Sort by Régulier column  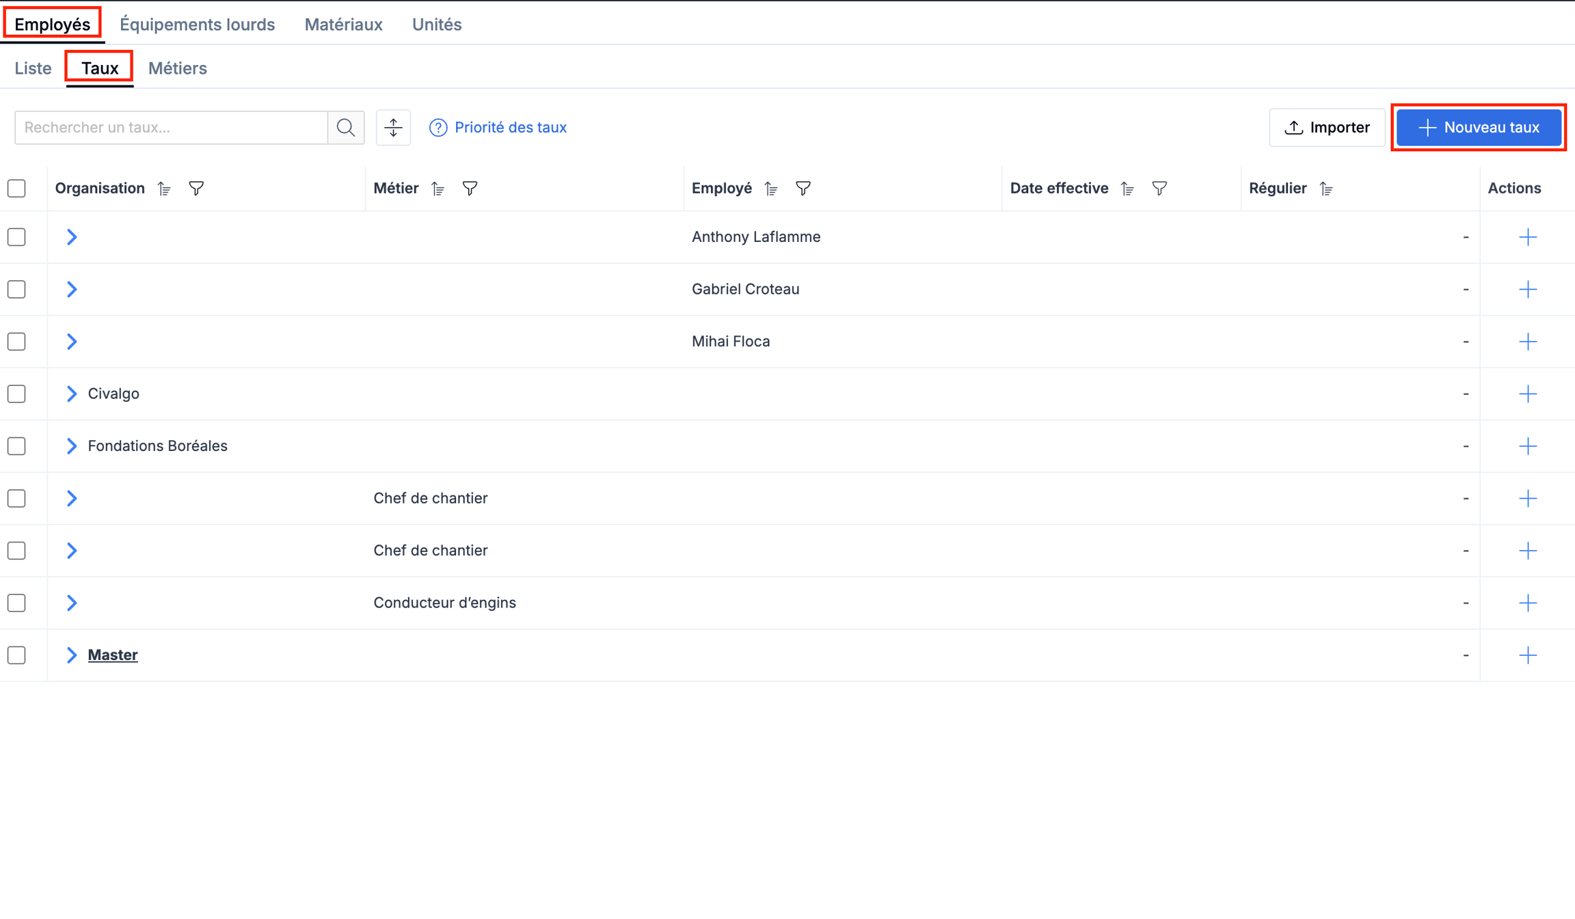[1325, 189]
